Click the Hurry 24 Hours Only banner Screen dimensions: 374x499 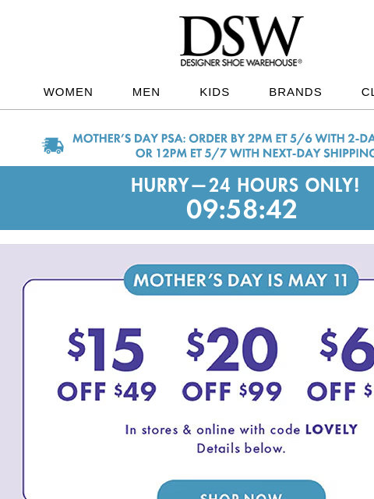coord(245,185)
